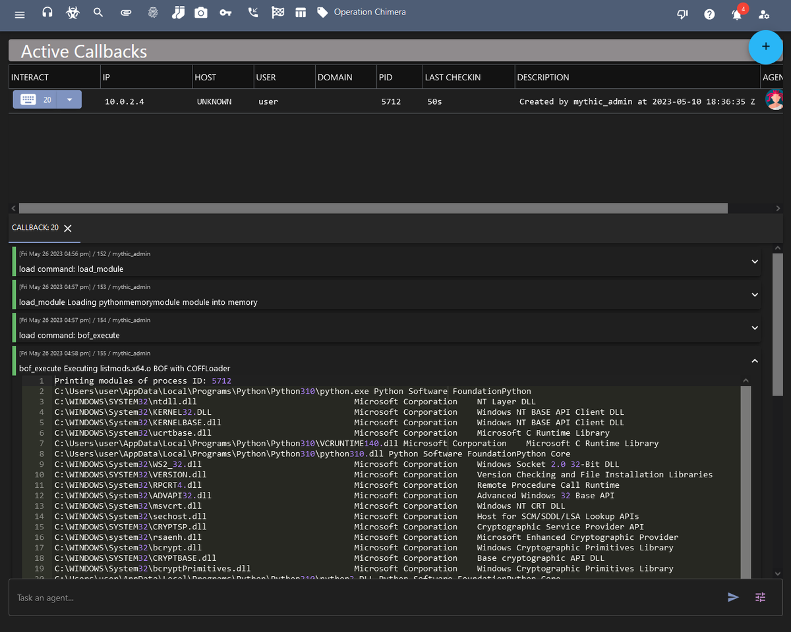
Task: Open the hamburger navigation menu
Action: (20, 14)
